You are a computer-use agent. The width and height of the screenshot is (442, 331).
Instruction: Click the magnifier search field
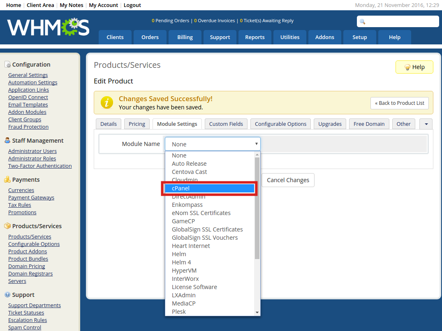398,21
